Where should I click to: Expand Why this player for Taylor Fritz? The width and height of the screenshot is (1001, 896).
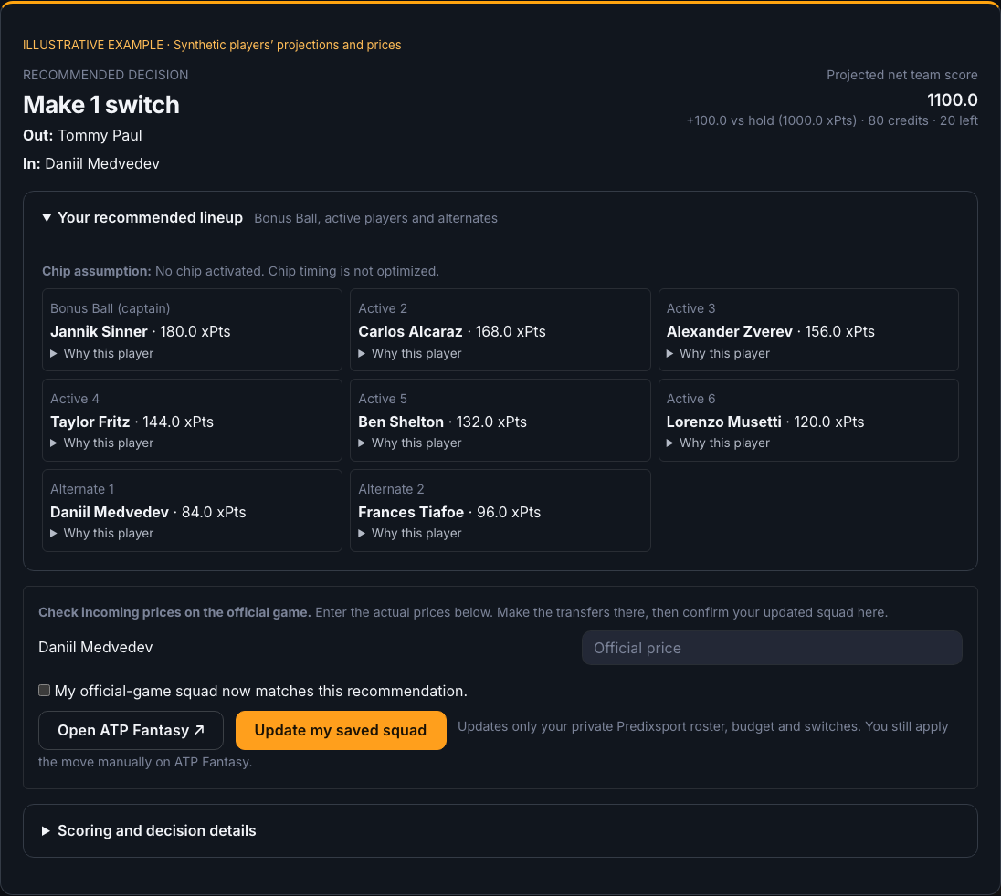102,443
